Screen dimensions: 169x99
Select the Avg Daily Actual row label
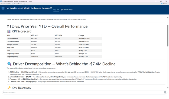[x=13, y=54]
